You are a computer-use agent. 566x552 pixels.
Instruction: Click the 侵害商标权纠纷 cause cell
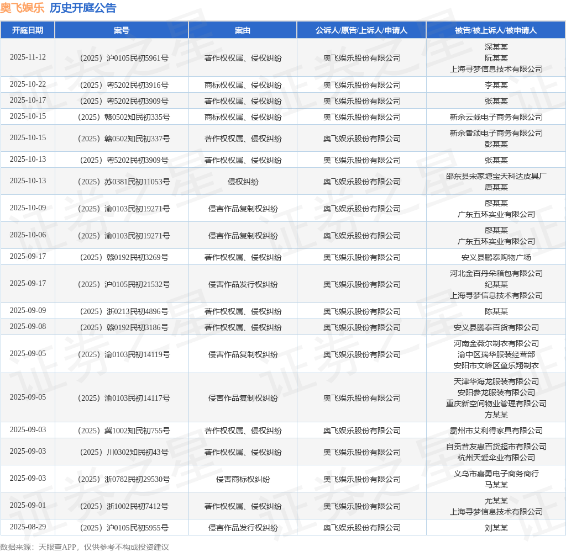pyautogui.click(x=243, y=479)
